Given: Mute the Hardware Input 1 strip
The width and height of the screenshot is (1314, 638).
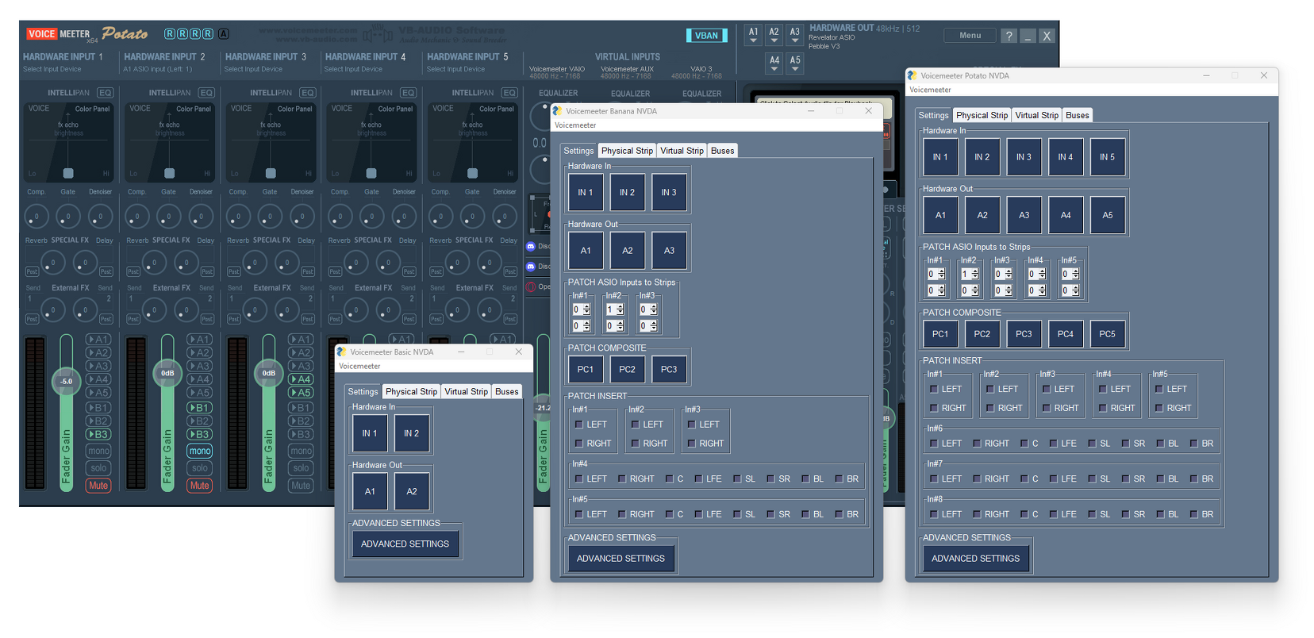Looking at the screenshot, I should [x=98, y=486].
